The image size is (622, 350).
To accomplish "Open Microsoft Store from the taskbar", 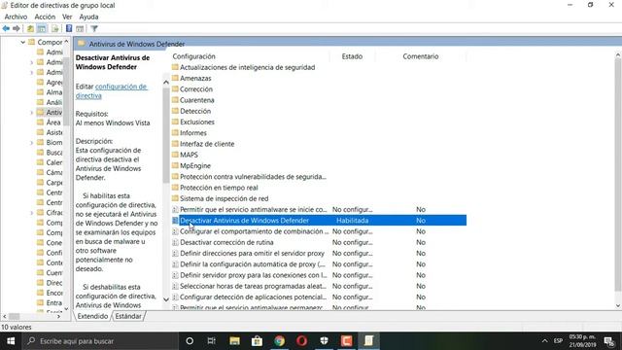I will pyautogui.click(x=257, y=341).
